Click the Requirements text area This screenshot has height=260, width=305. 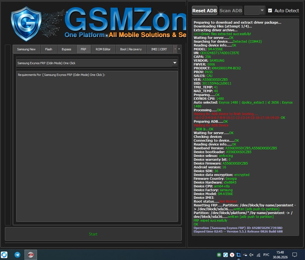pyautogui.click(x=97, y=146)
